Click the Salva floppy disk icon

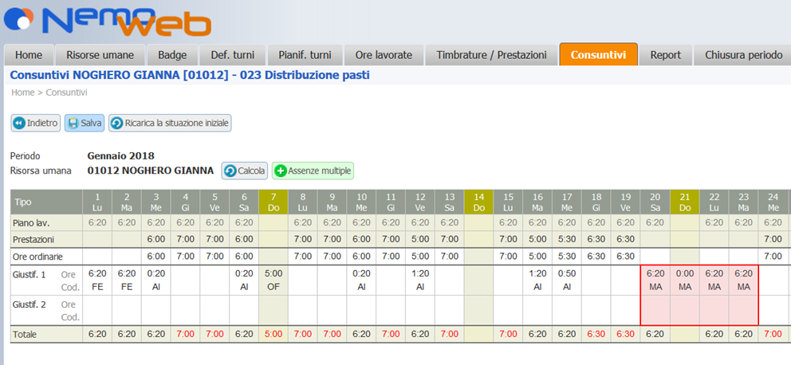click(73, 123)
